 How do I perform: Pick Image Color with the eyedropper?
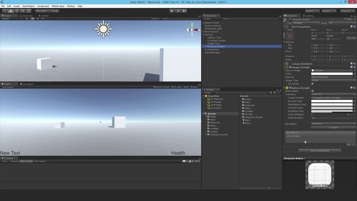[355, 74]
